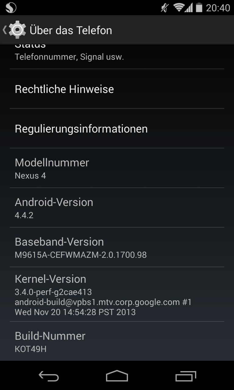
Task: Tap the Kernel-Version entry
Action: tap(117, 294)
